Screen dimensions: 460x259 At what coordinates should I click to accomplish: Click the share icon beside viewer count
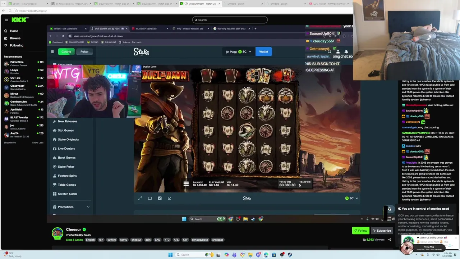(389, 240)
